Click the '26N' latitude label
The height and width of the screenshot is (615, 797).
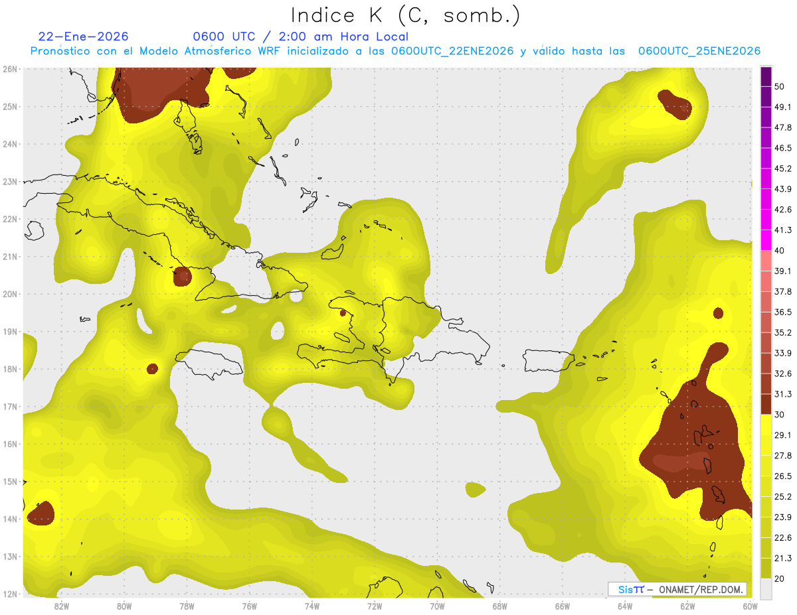[x=9, y=69]
